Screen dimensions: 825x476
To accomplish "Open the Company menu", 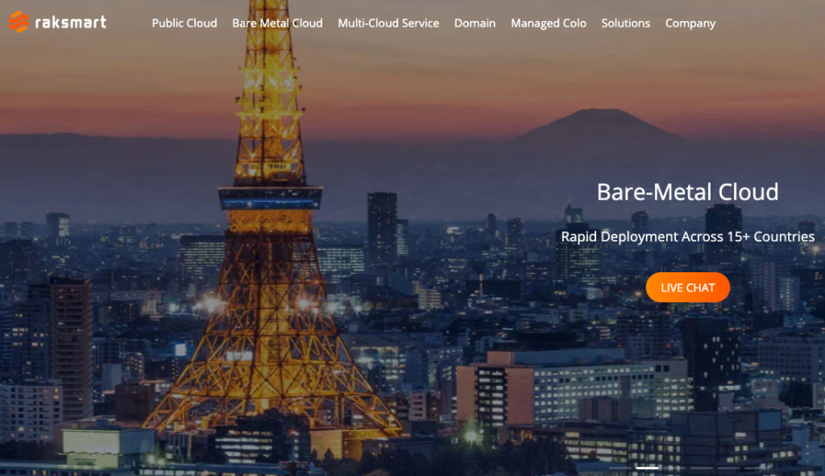I will pos(690,23).
